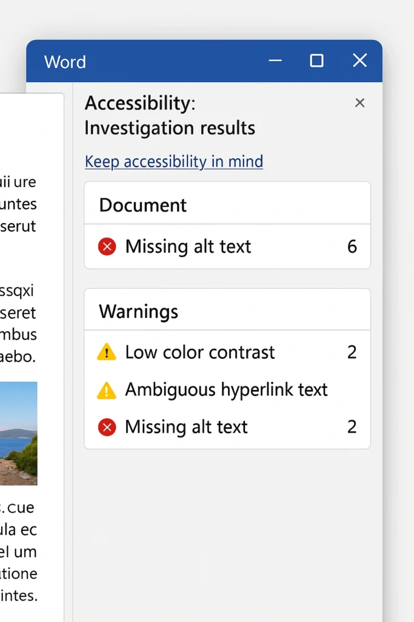Click the Low color contrast warning icon

[x=107, y=352]
